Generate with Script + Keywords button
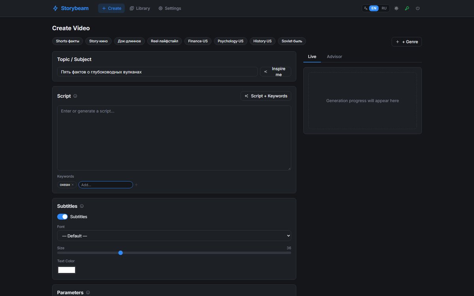474x296 pixels. click(x=266, y=96)
